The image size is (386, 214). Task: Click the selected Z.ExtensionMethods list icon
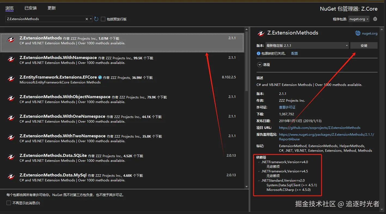(11, 40)
